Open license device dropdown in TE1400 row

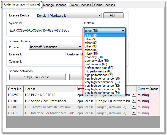(x=134, y=106)
